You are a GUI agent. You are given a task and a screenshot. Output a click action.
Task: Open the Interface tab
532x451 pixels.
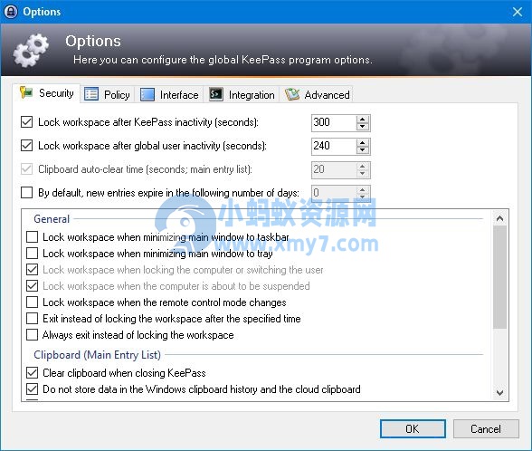tap(169, 94)
